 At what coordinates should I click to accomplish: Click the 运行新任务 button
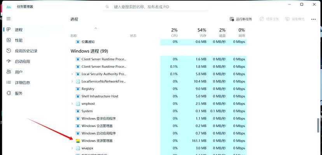click(241, 19)
